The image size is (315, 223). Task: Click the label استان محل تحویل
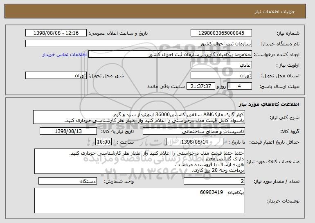(280, 76)
